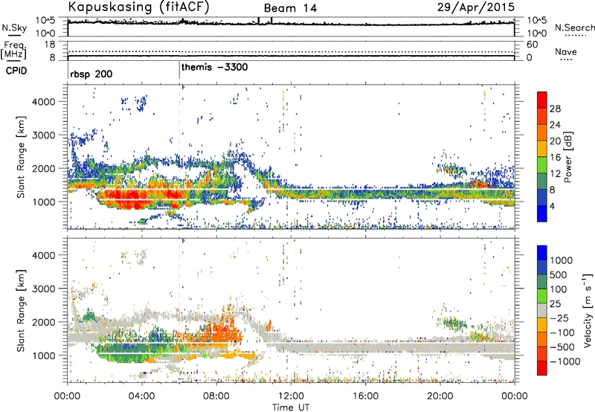Select the 'N.Sky' legend label
Screen dimensions: 595x412
(14, 28)
